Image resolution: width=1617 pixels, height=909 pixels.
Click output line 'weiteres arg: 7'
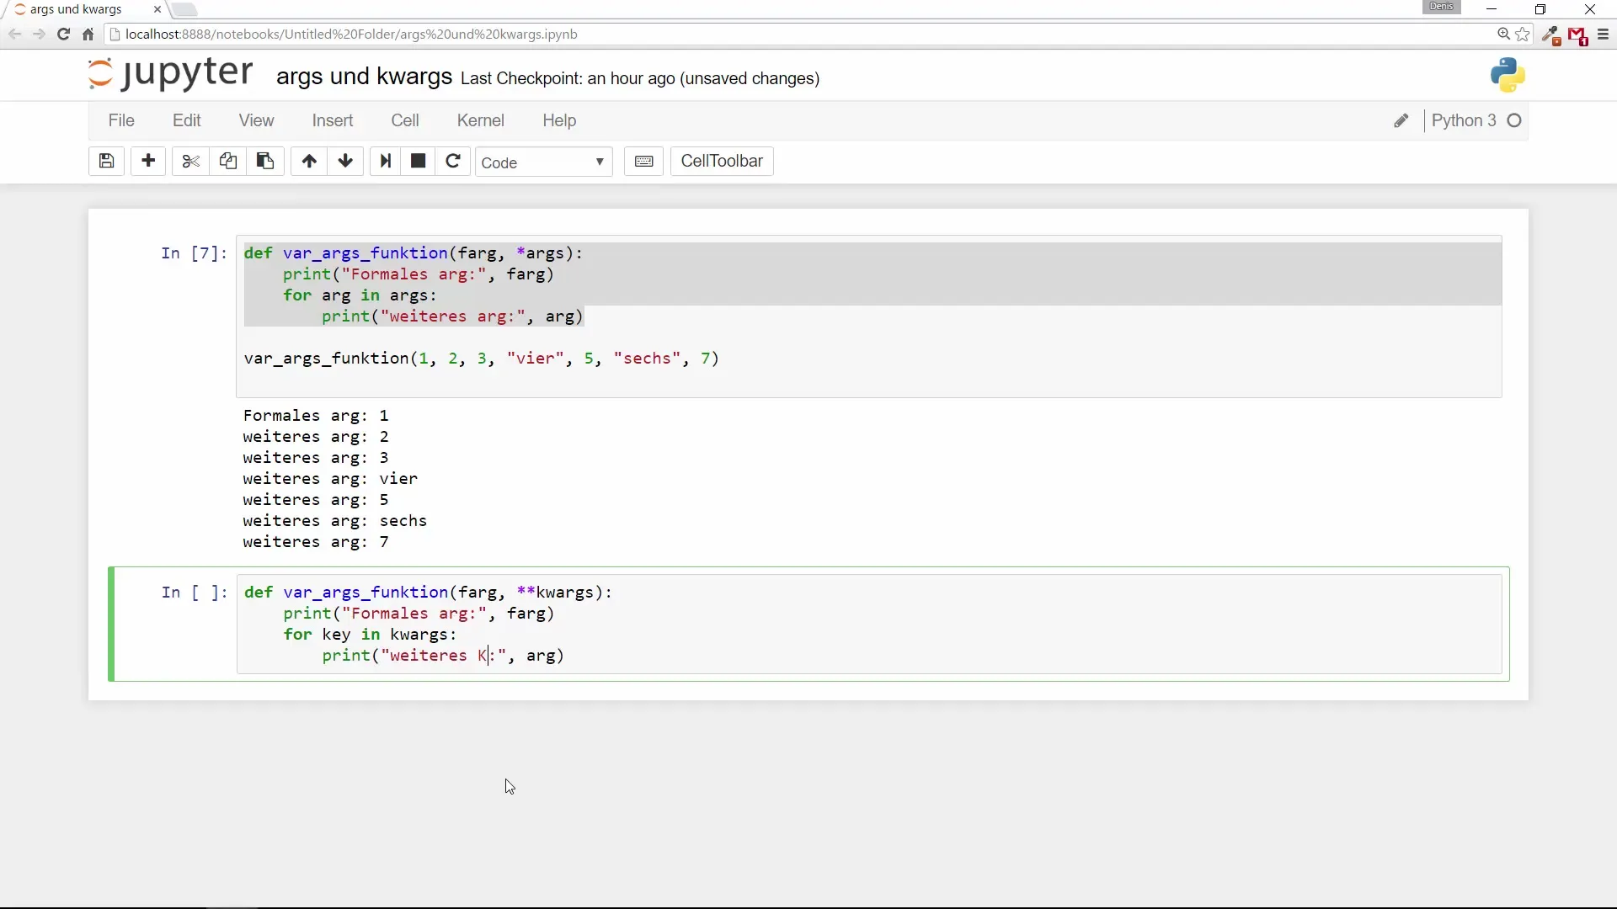(316, 542)
